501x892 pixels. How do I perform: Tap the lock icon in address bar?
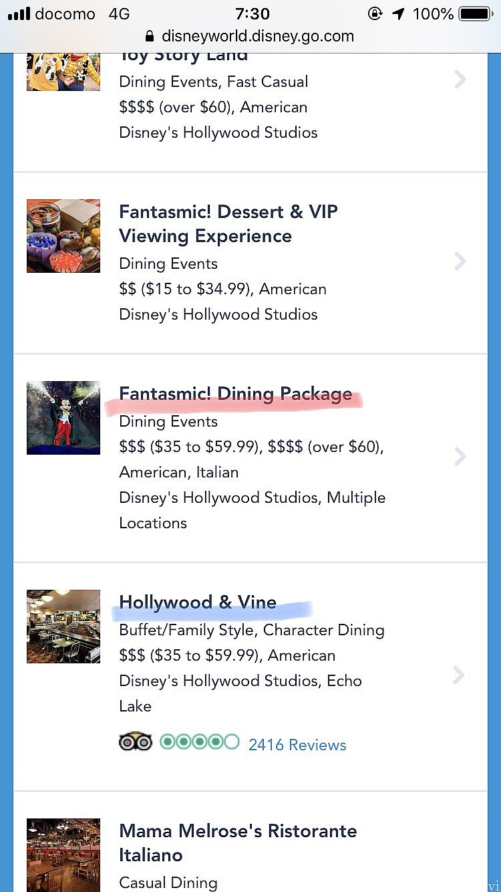click(150, 36)
